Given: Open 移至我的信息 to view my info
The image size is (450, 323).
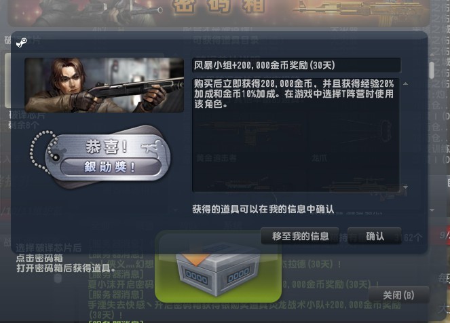Looking at the screenshot, I should (300, 236).
